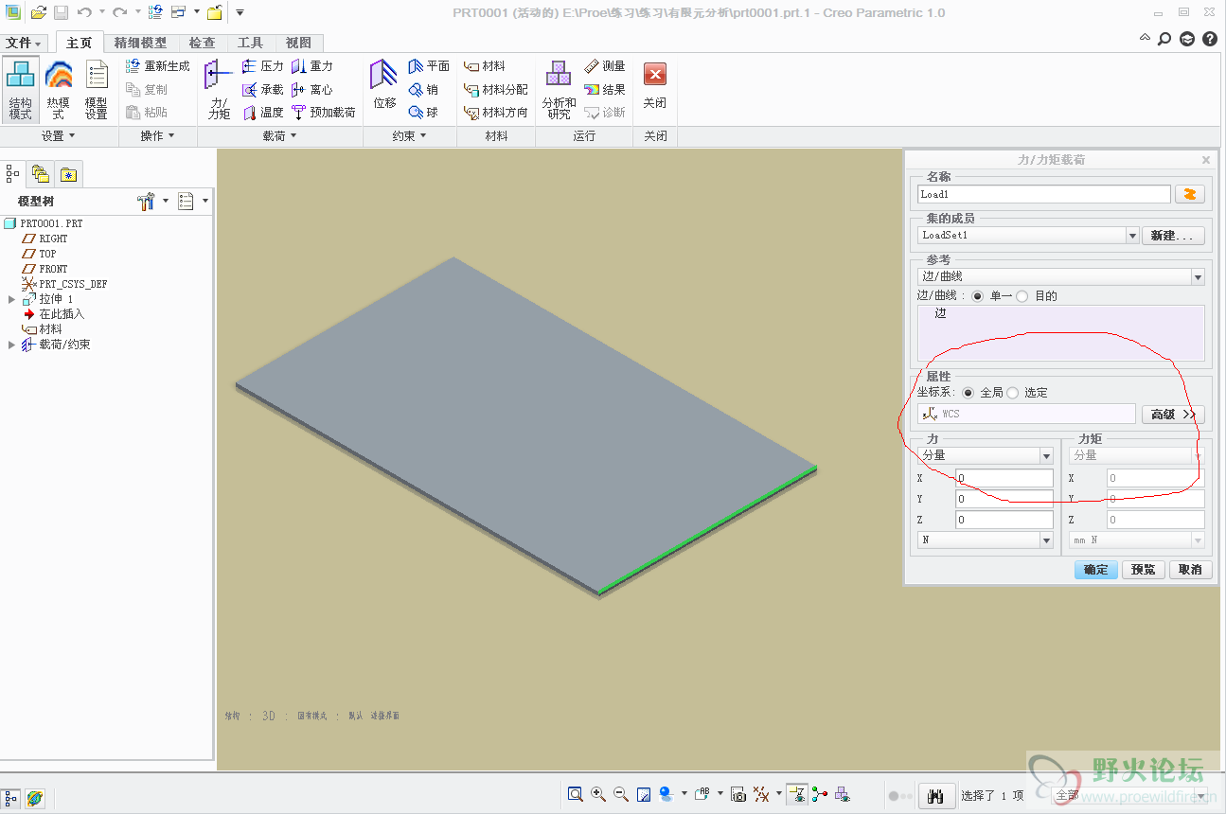Click the refit zoom icon in the bottom toolbar
The height and width of the screenshot is (814, 1226).
575,794
